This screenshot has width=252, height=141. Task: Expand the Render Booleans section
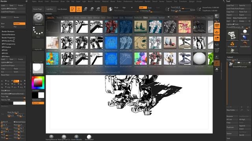tap(8, 31)
